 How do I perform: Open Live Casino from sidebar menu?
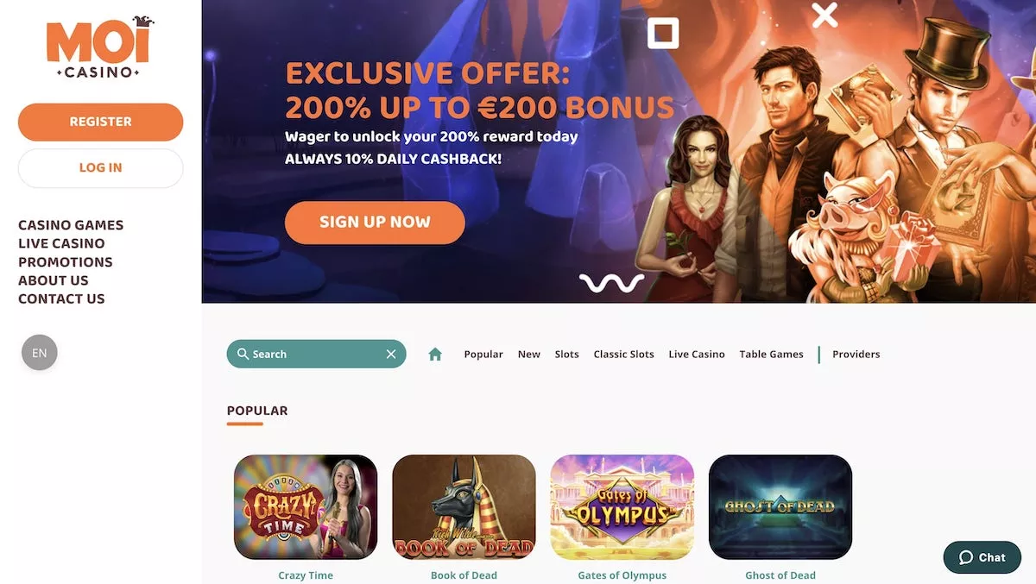[61, 243]
